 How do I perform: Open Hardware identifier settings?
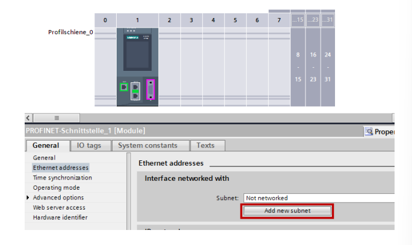tap(60, 217)
